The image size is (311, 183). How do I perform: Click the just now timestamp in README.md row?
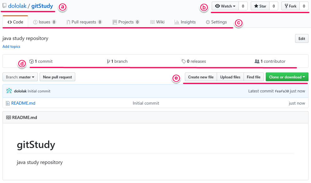click(297, 103)
